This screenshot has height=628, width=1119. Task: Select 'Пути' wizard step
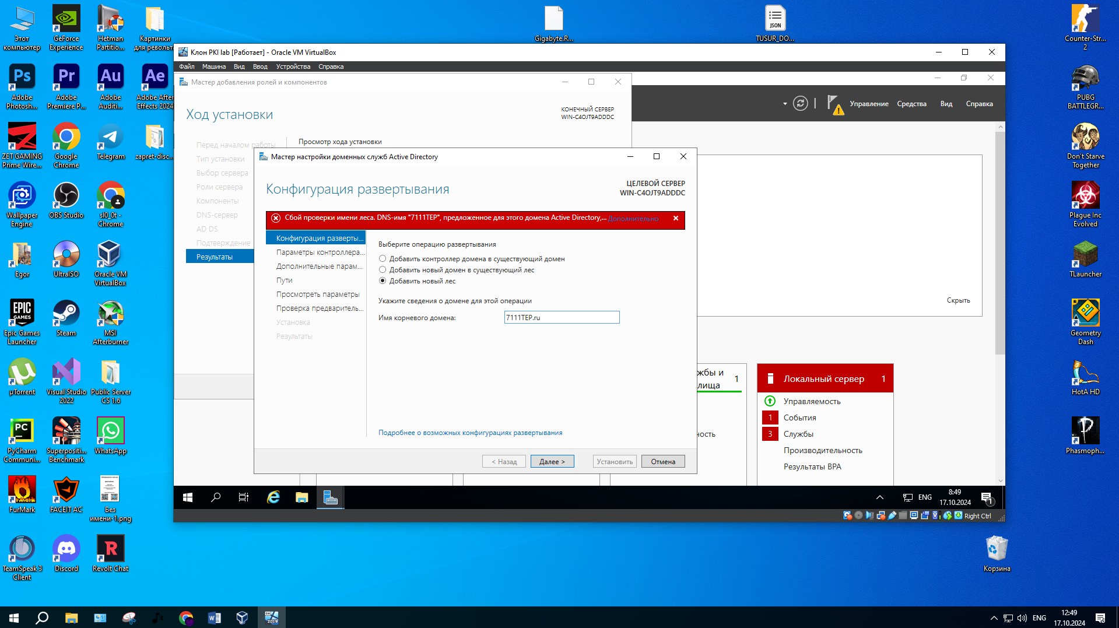coord(284,280)
